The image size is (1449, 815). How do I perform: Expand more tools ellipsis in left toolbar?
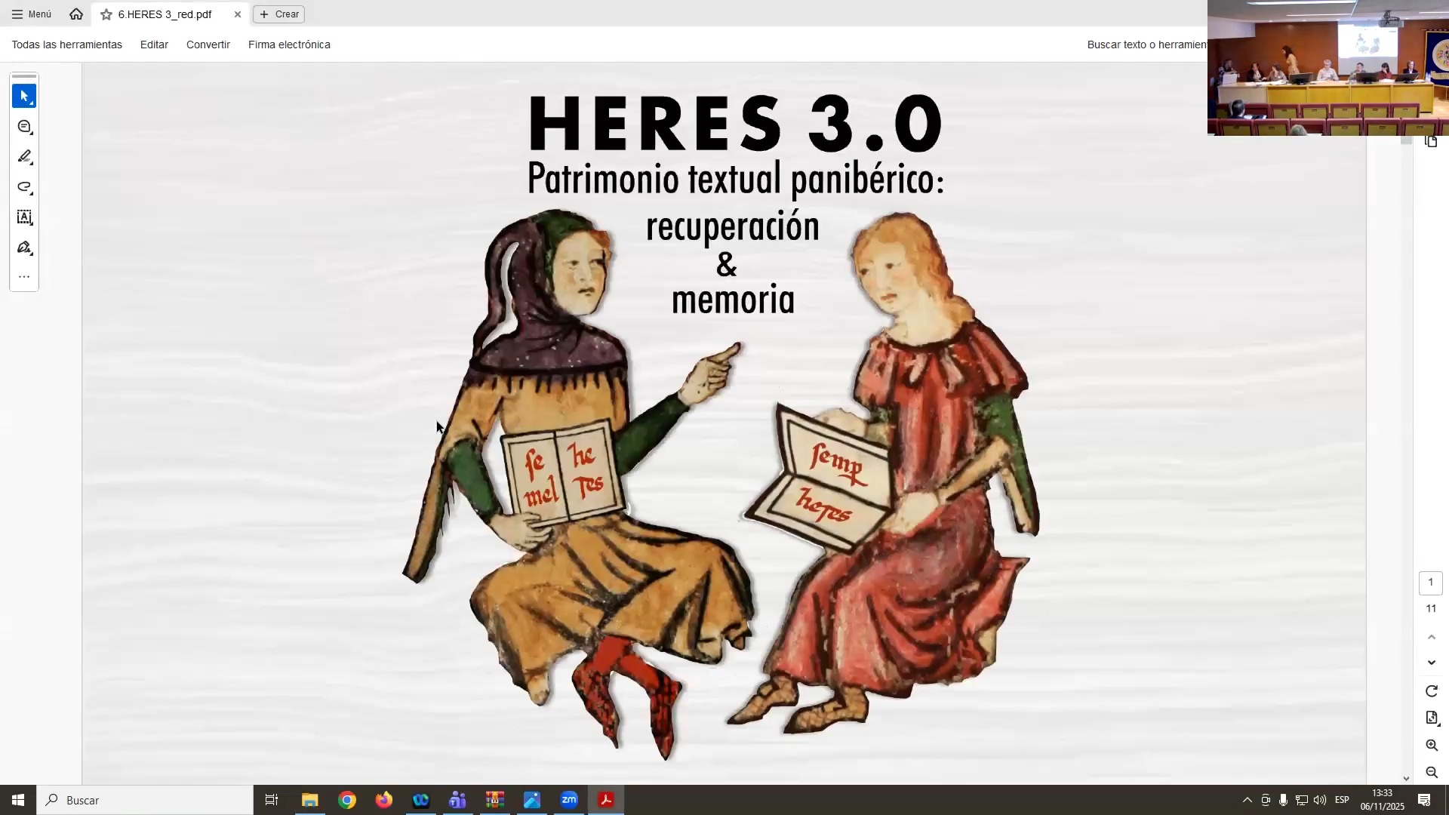pyautogui.click(x=24, y=277)
